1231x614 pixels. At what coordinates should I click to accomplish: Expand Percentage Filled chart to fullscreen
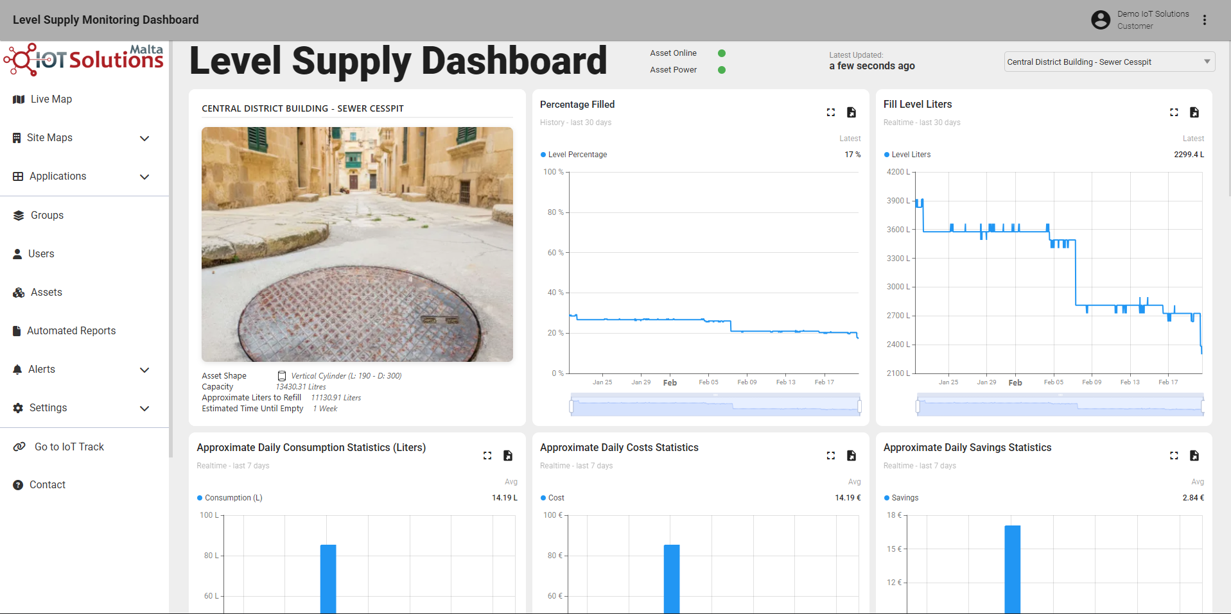click(x=831, y=112)
